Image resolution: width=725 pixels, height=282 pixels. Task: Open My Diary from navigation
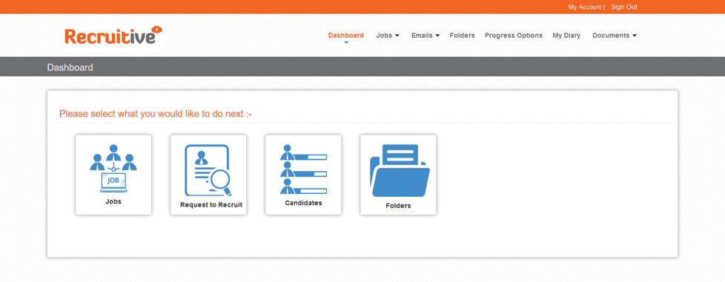pyautogui.click(x=566, y=35)
